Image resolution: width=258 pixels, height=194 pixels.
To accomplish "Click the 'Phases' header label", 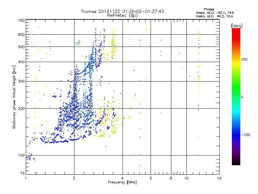I will click(209, 9).
